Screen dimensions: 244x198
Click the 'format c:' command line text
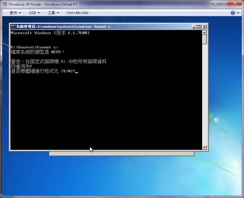pos(47,47)
